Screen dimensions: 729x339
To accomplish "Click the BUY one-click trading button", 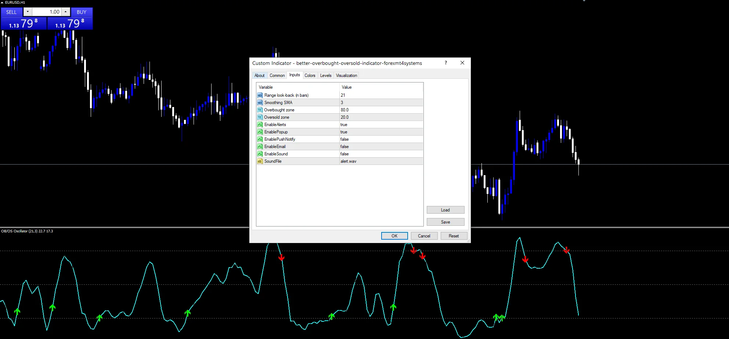I will point(82,12).
